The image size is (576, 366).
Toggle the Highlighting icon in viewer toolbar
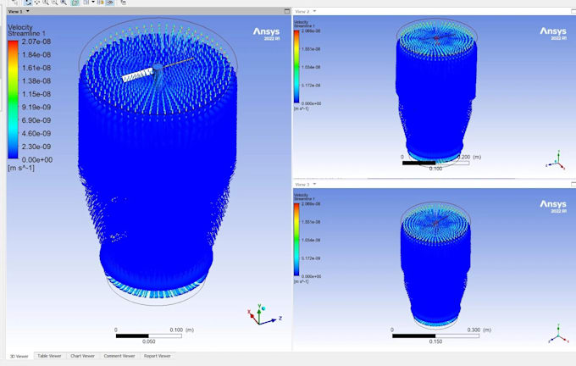[x=75, y=3]
